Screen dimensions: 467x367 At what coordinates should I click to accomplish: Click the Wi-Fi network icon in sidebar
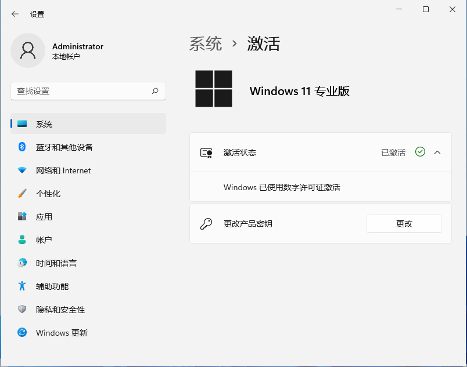coord(22,170)
